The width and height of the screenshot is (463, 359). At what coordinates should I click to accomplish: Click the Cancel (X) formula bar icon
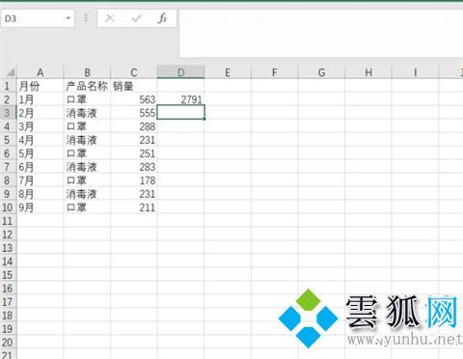coord(110,18)
